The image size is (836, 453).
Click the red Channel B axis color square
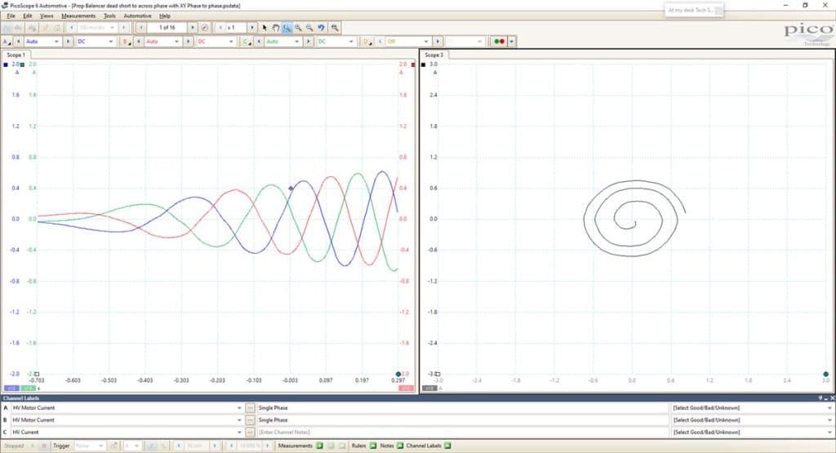tap(413, 64)
